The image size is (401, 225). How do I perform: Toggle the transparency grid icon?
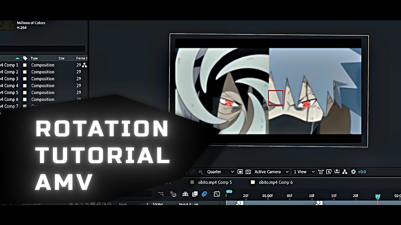click(x=248, y=172)
